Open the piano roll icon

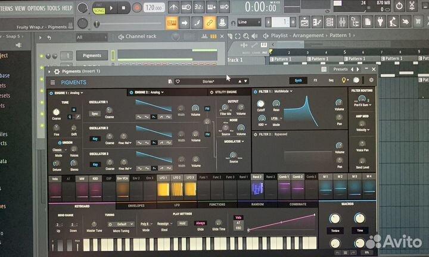tap(317, 22)
